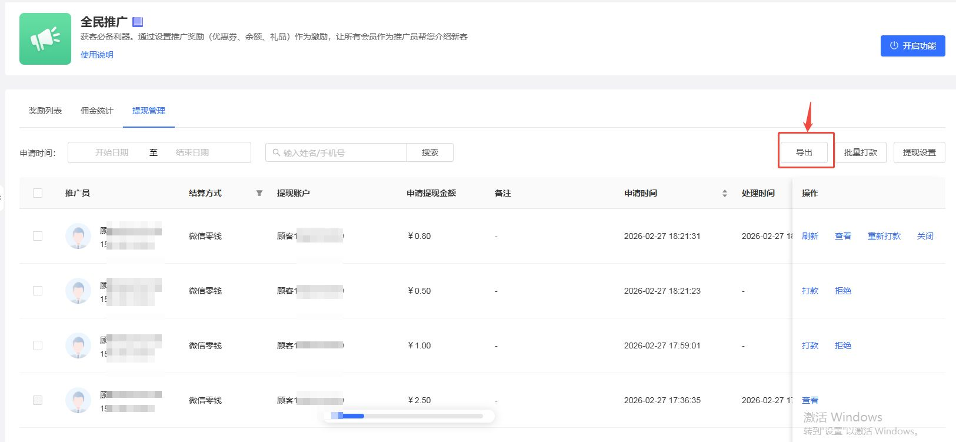Click 拒绝 in the ¥0.50 row

(843, 291)
